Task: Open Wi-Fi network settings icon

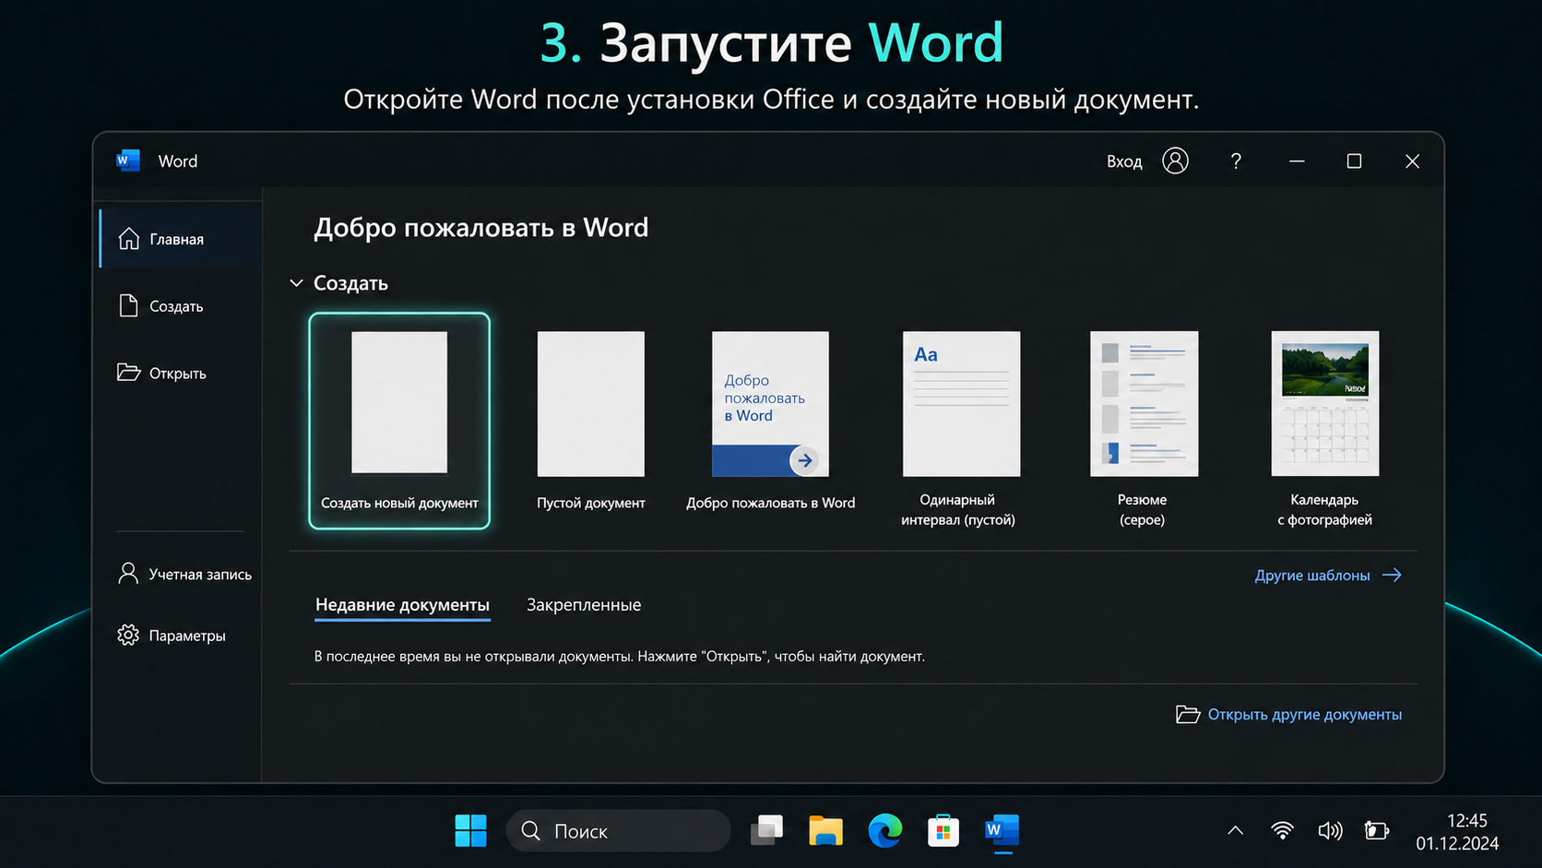Action: [1282, 831]
